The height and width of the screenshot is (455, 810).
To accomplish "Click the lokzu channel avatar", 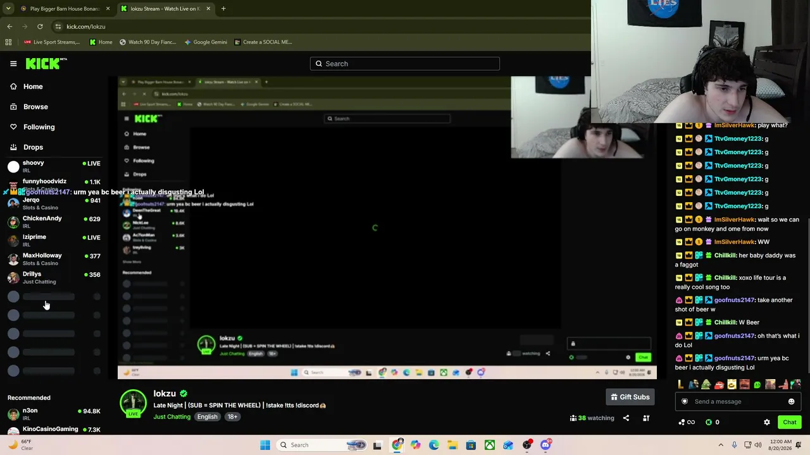I will tap(133, 404).
